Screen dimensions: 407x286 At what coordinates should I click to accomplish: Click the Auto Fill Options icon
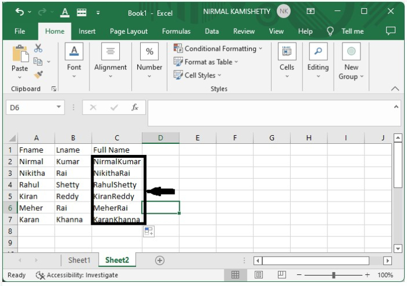pyautogui.click(x=149, y=231)
